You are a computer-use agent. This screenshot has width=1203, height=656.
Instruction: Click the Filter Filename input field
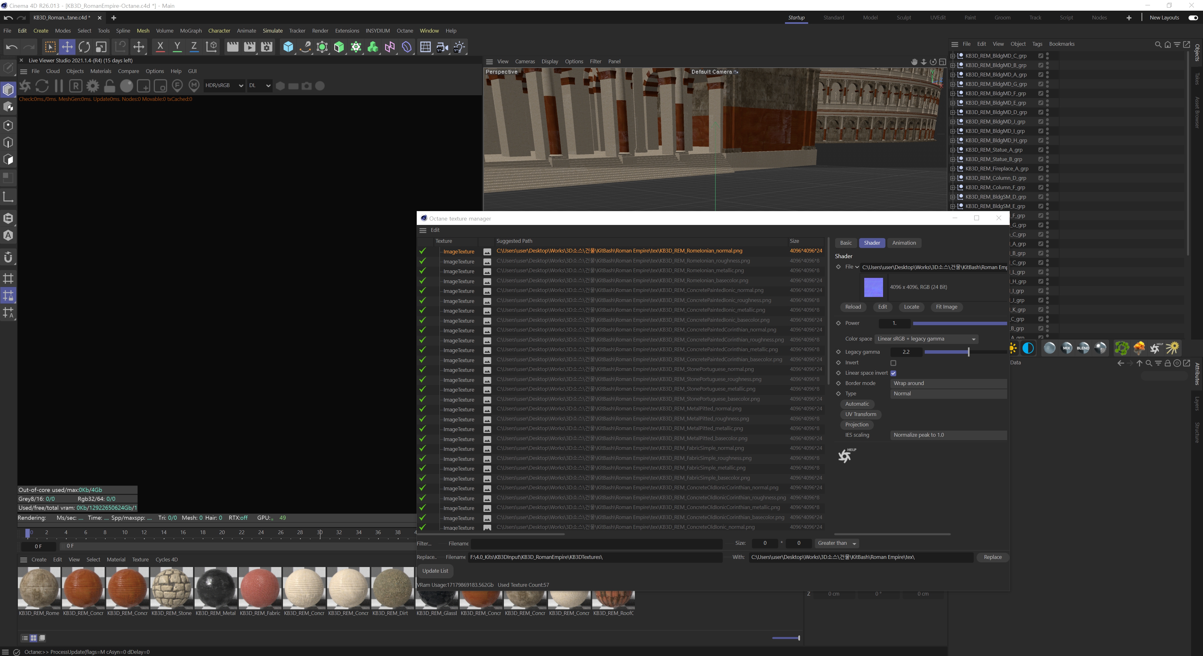coord(596,544)
